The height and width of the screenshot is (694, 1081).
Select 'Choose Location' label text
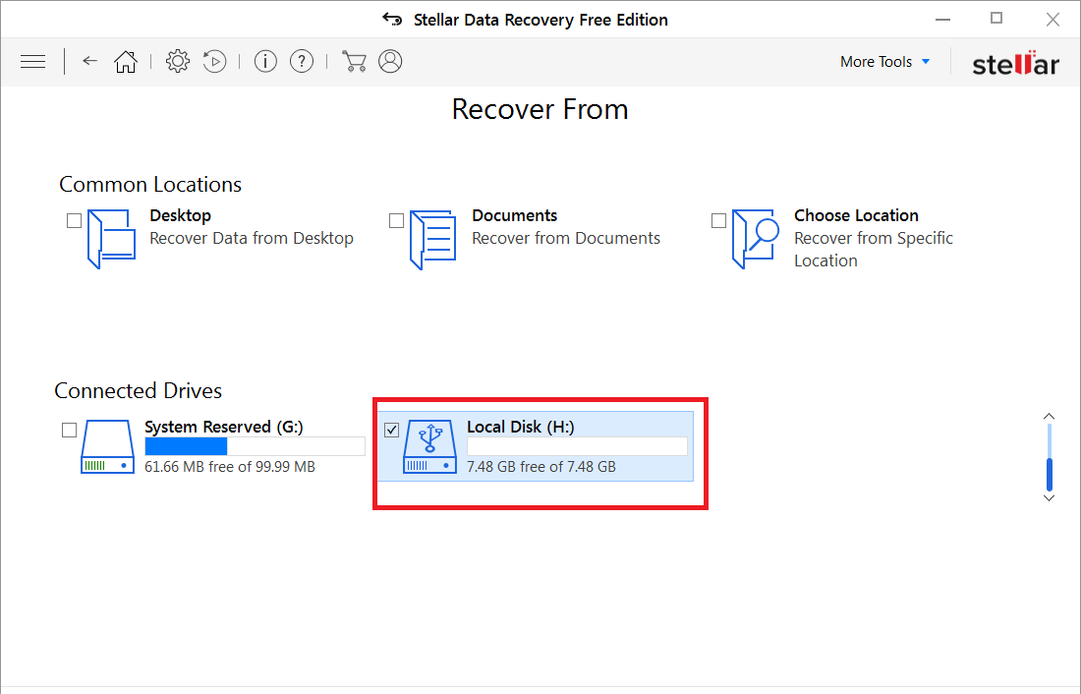[856, 215]
